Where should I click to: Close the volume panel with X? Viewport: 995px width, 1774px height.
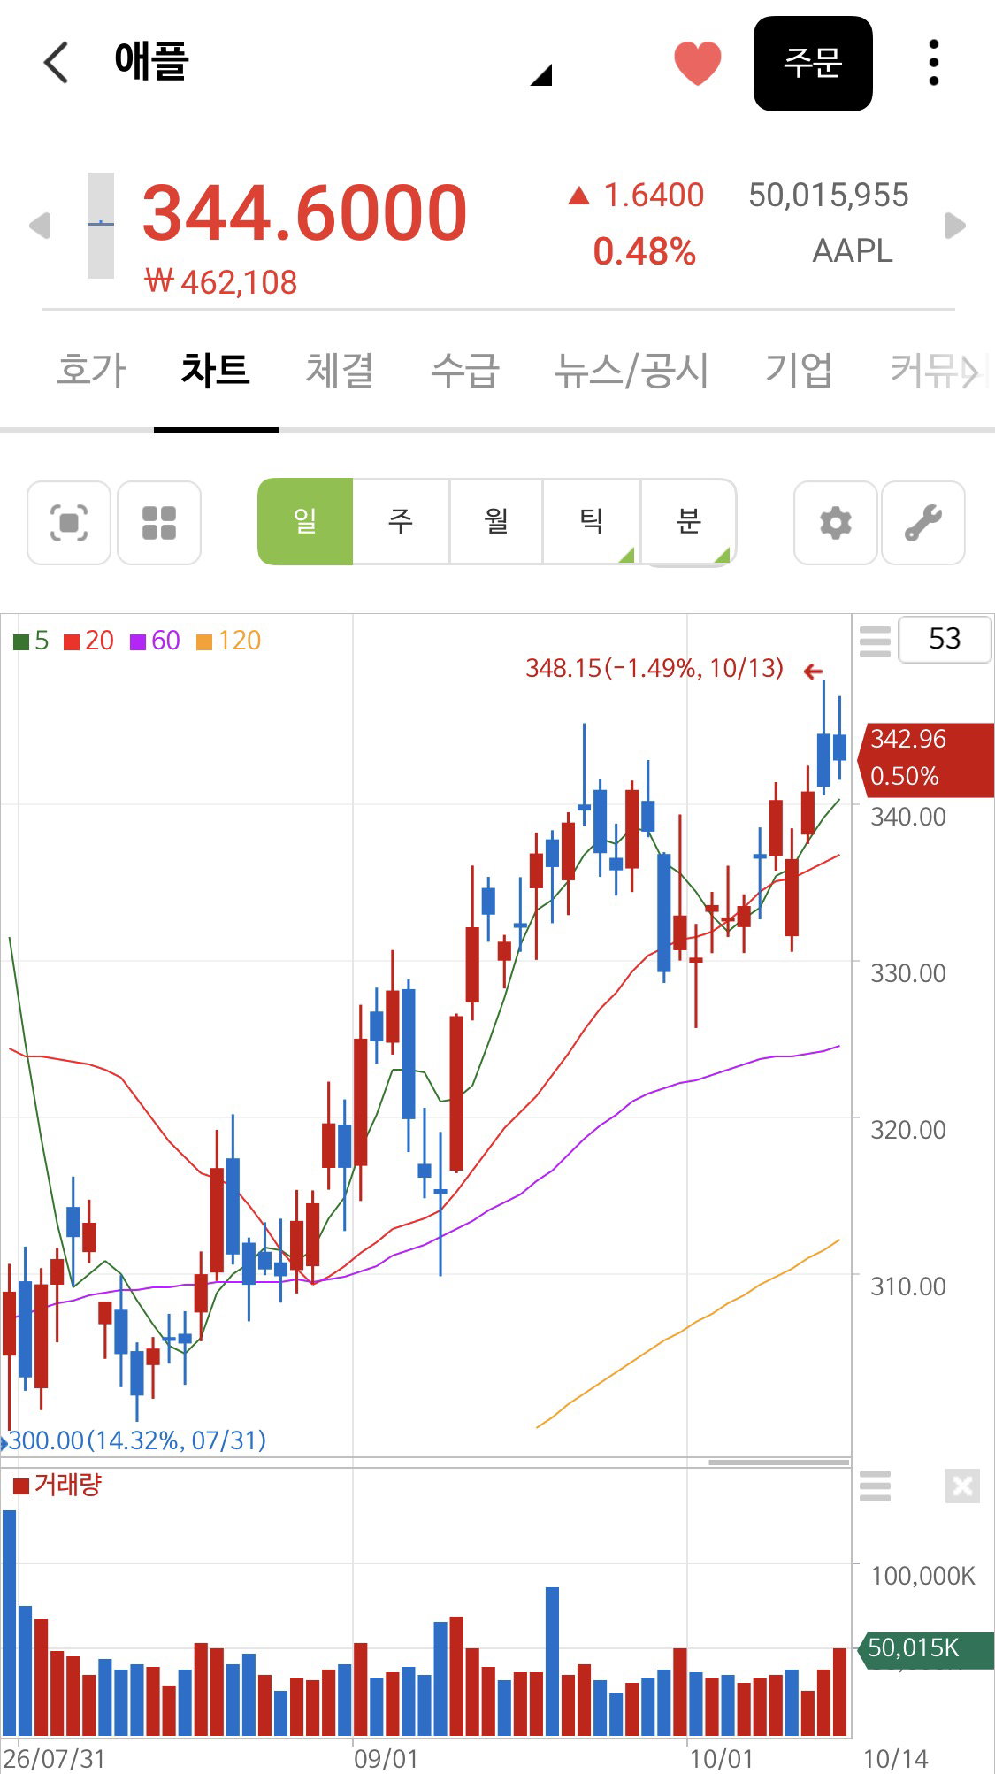[962, 1486]
